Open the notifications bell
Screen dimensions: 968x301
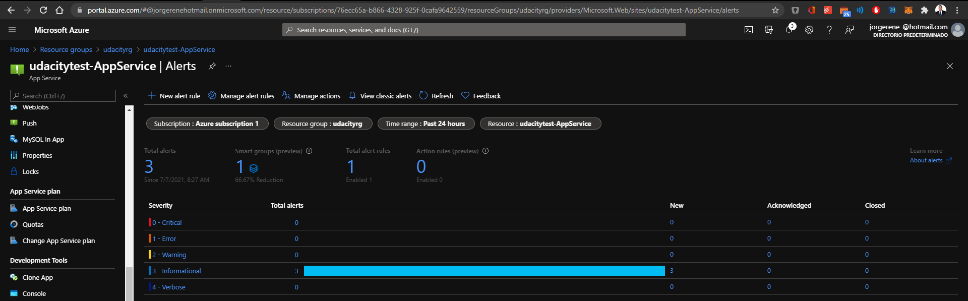point(789,30)
